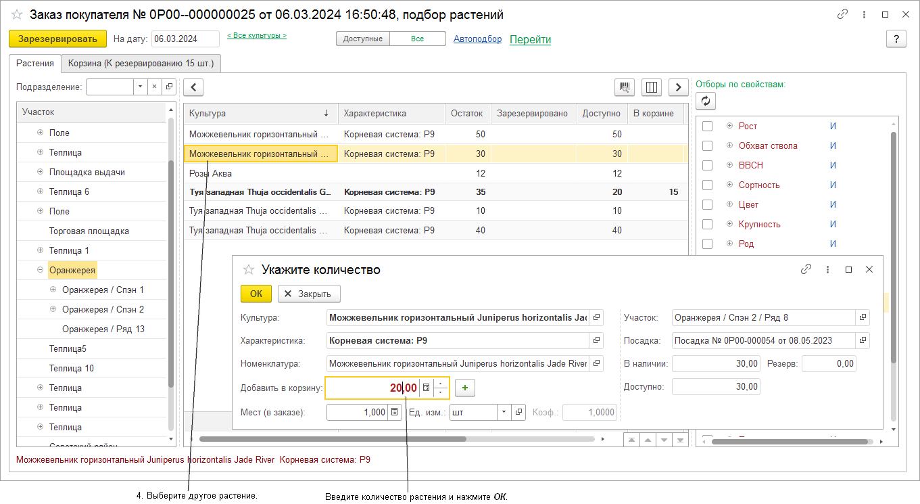Switch to the 'Корзина' tab
Image resolution: width=920 pixels, height=504 pixels.
click(x=141, y=64)
